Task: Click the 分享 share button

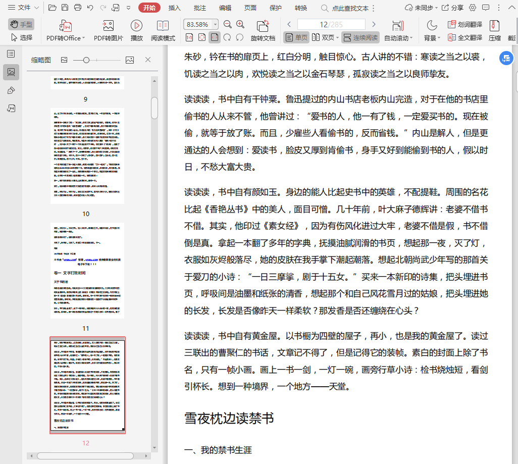Action: click(x=452, y=8)
